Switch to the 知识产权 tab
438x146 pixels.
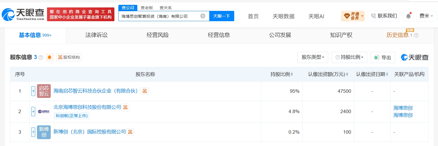341,35
